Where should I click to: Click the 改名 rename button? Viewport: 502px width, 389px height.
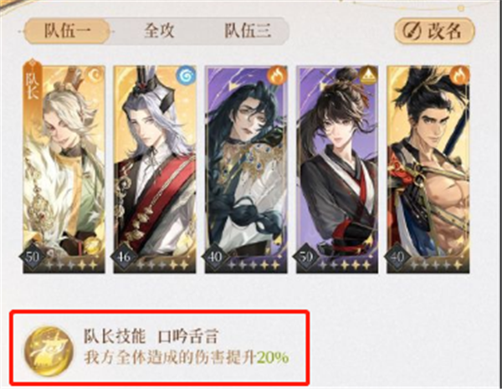click(x=434, y=31)
